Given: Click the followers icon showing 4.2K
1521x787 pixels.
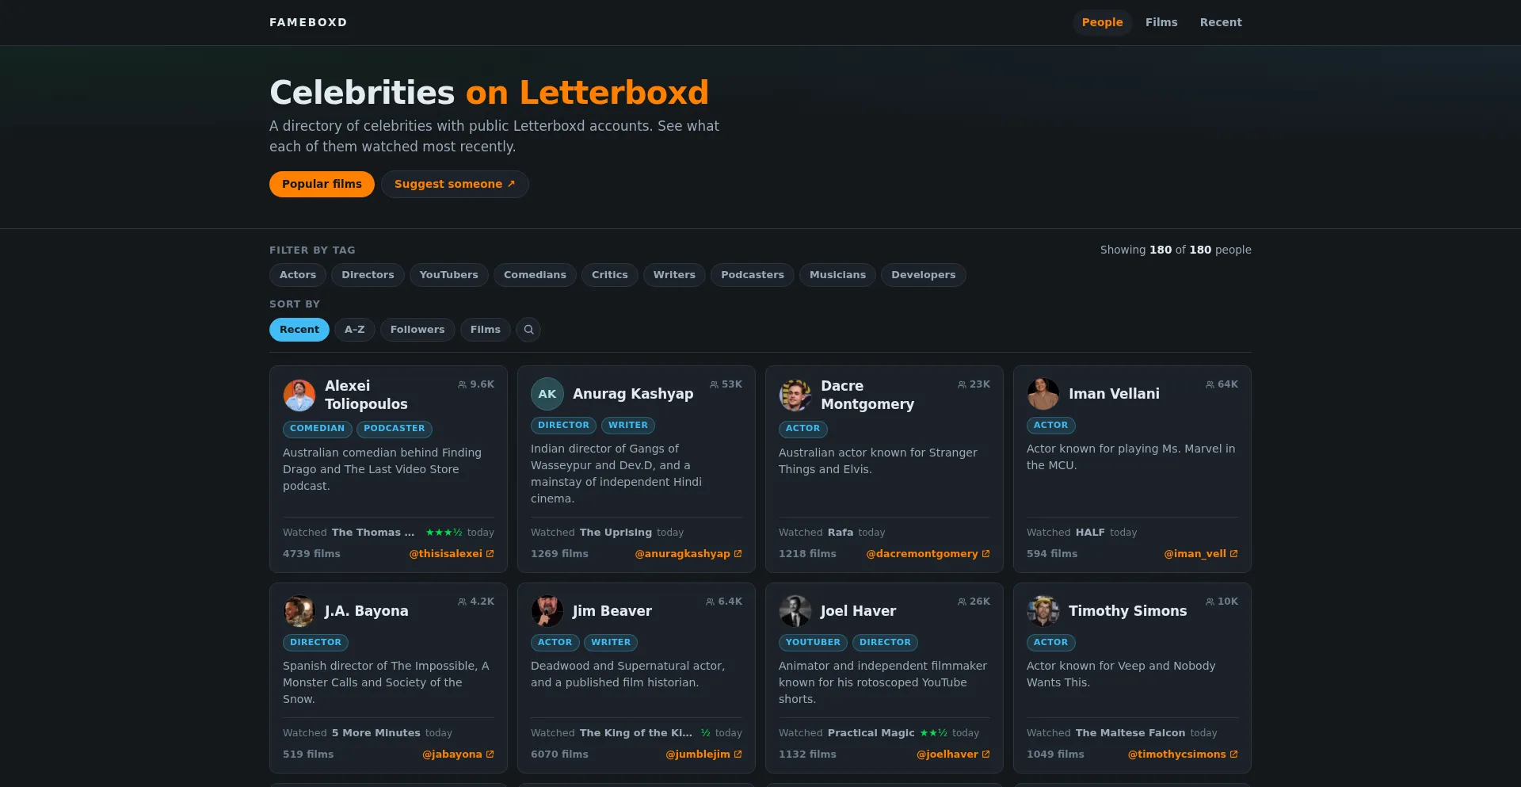Looking at the screenshot, I should [462, 602].
